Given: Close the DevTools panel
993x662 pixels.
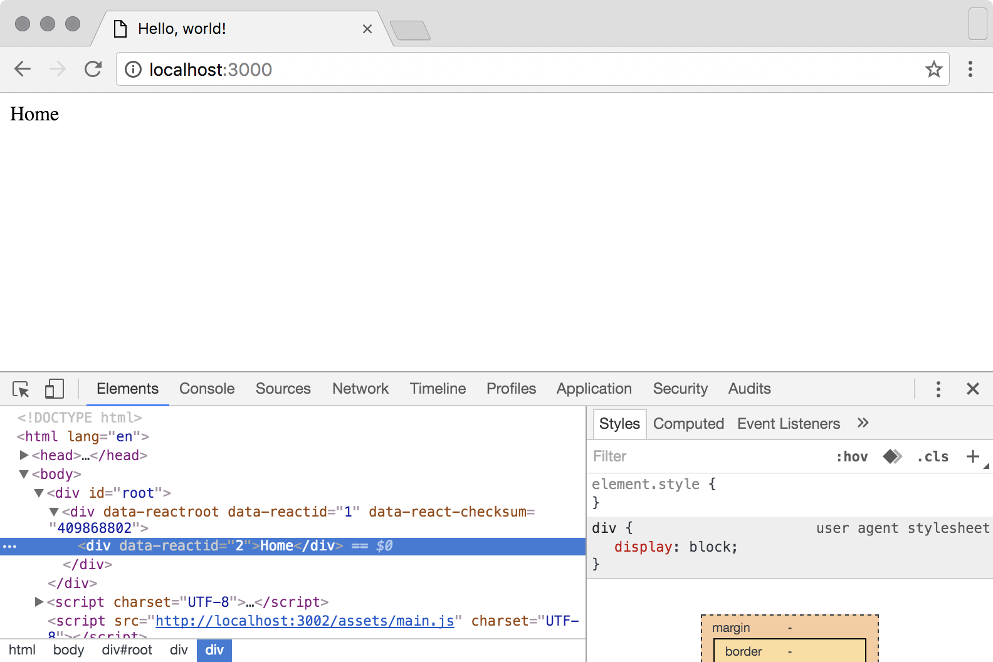Looking at the screenshot, I should click(x=973, y=389).
